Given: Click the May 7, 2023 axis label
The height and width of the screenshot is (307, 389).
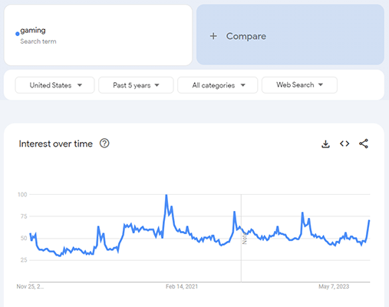Looking at the screenshot, I should [334, 286].
